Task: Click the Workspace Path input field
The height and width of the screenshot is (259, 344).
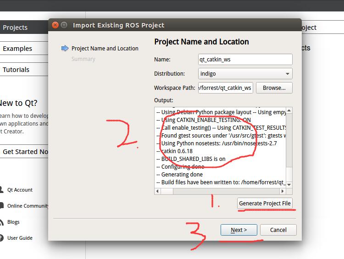Action: click(x=226, y=88)
